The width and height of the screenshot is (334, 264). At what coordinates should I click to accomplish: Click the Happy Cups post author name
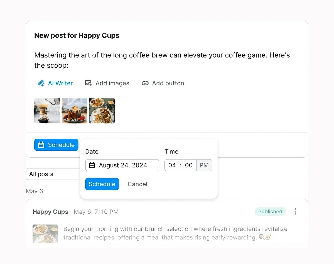click(50, 212)
